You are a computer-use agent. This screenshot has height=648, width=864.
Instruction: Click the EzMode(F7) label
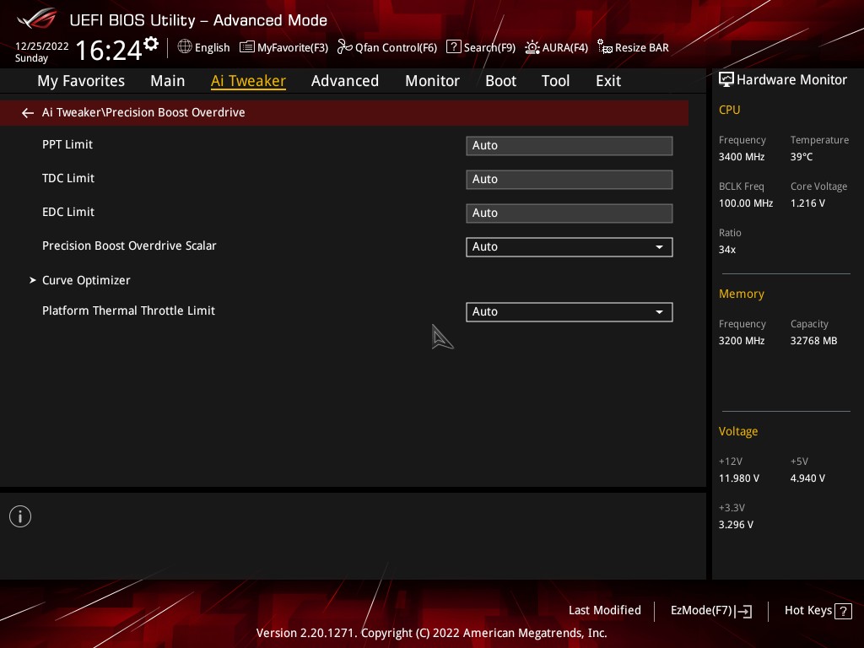701,611
